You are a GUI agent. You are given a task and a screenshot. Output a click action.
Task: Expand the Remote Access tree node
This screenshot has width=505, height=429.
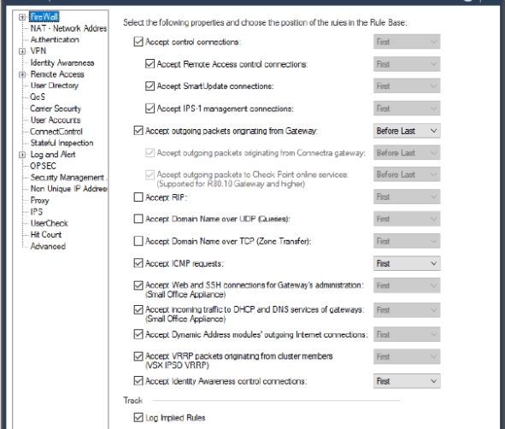22,74
